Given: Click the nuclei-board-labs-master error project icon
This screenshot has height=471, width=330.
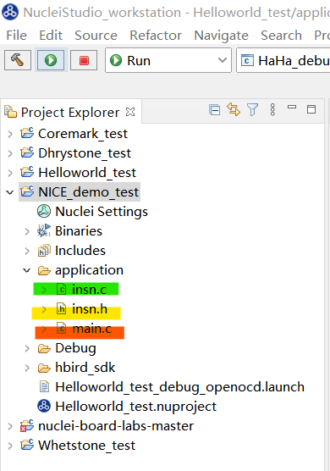Looking at the screenshot, I should (x=27, y=426).
